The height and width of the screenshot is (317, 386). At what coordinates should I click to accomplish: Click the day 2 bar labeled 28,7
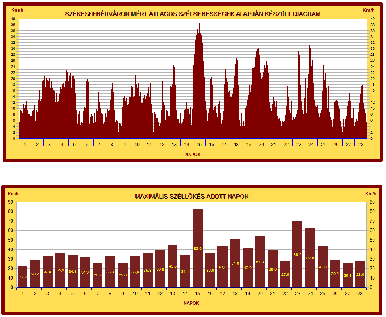35,274
